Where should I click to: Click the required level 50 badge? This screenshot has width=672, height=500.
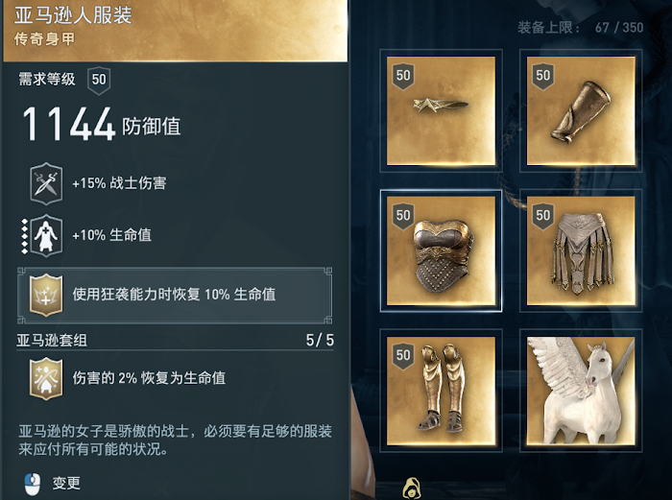tap(99, 80)
